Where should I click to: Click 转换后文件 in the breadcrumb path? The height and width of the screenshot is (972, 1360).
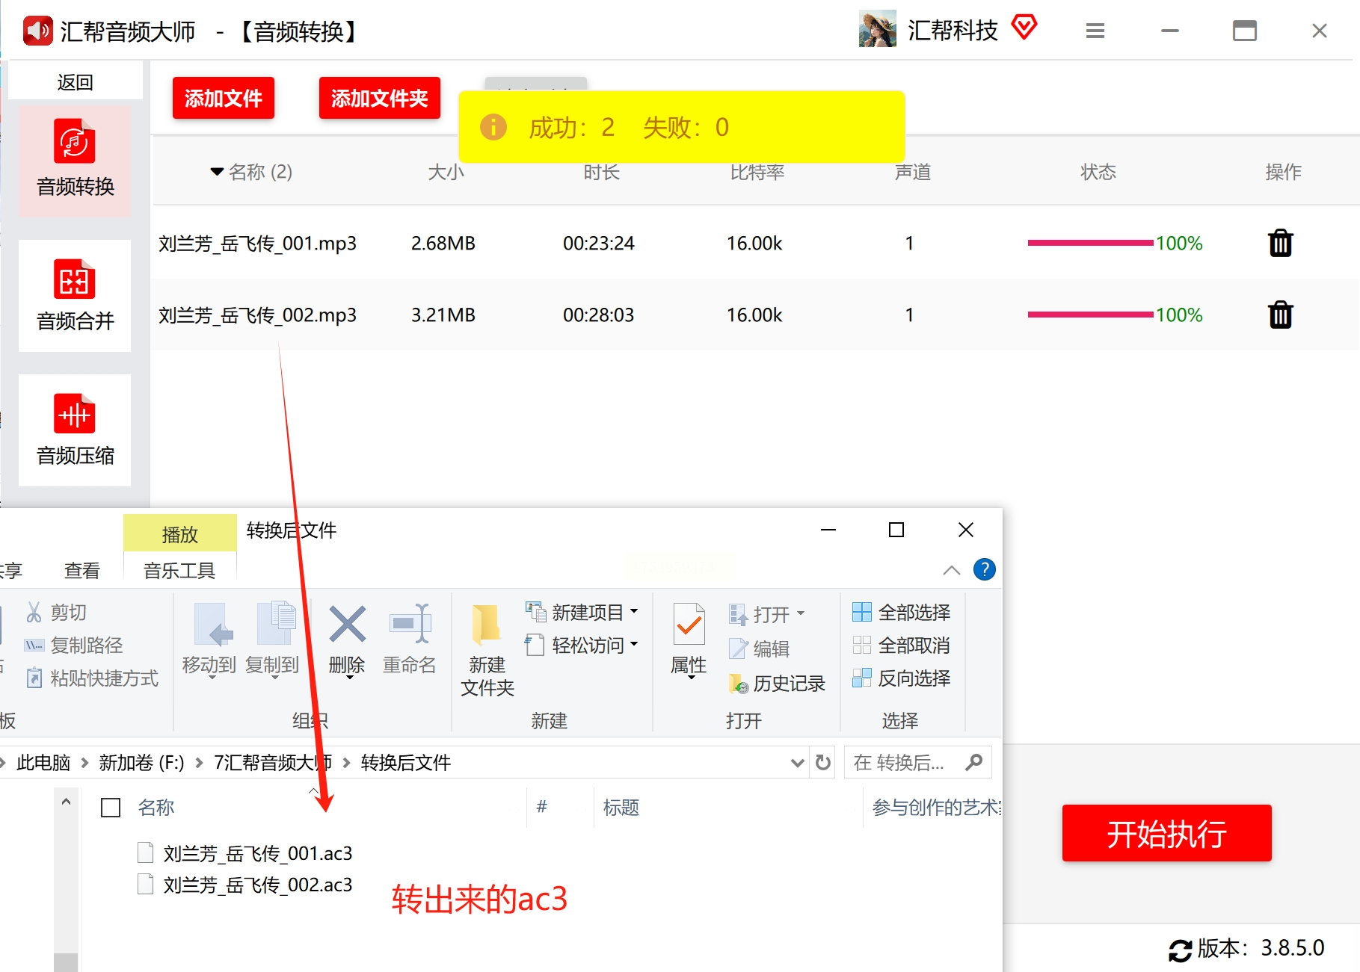coord(406,762)
